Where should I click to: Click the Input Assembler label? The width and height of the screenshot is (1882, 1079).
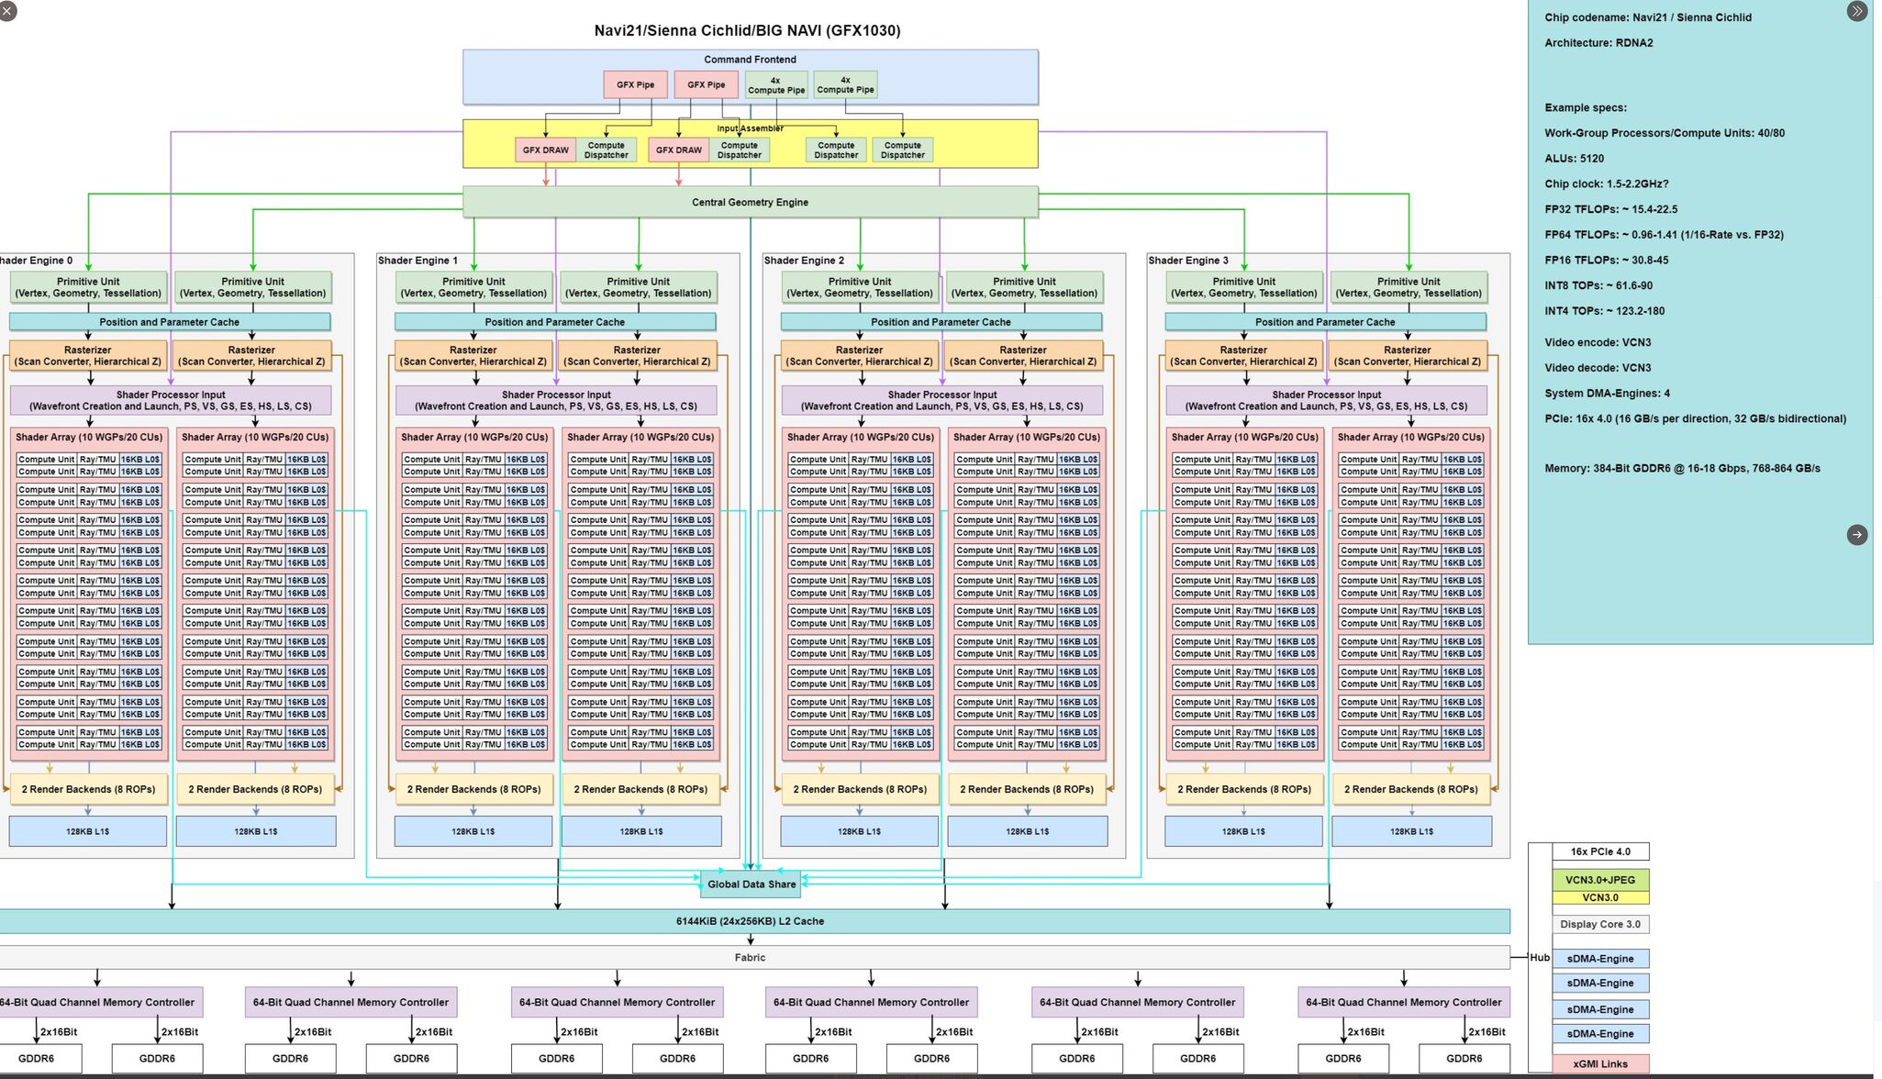(750, 128)
